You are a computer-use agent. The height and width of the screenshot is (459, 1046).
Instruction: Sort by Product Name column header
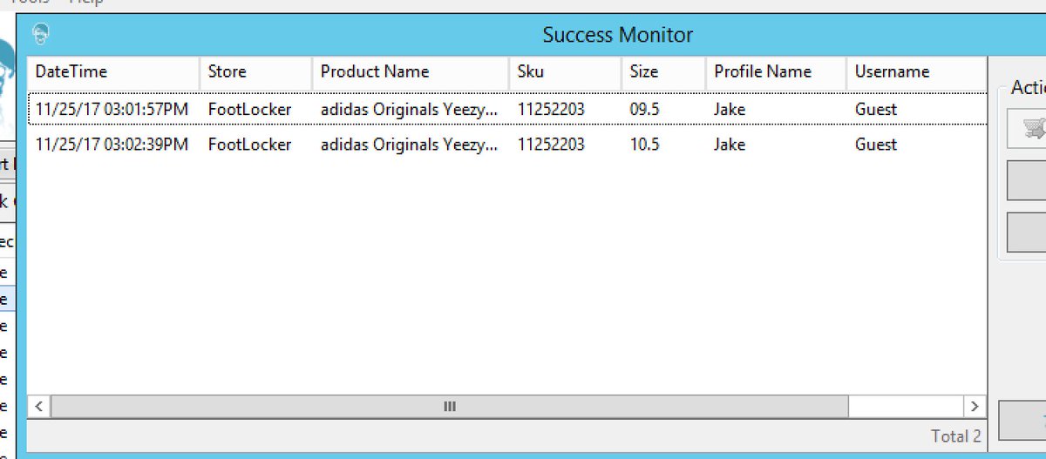(x=411, y=72)
